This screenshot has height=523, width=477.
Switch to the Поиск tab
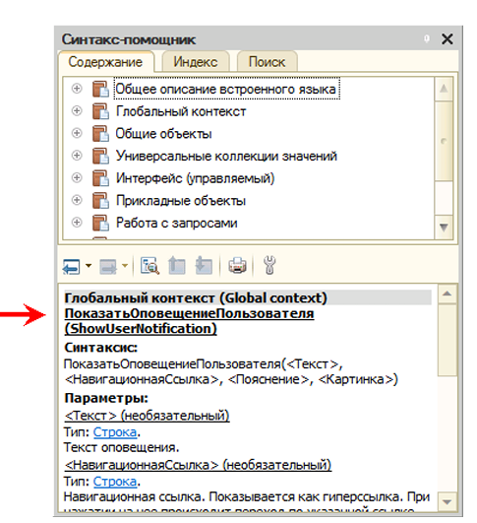(x=267, y=62)
